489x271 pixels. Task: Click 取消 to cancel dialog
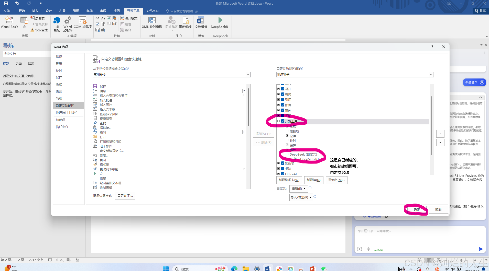point(438,209)
